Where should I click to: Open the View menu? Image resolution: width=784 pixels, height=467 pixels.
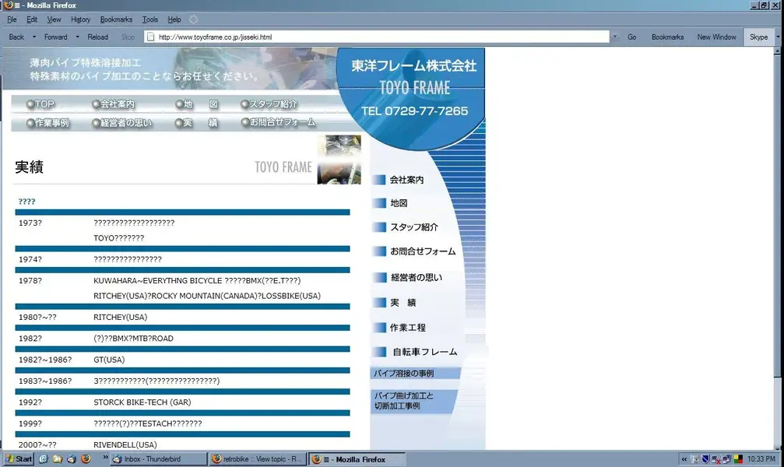[x=54, y=19]
